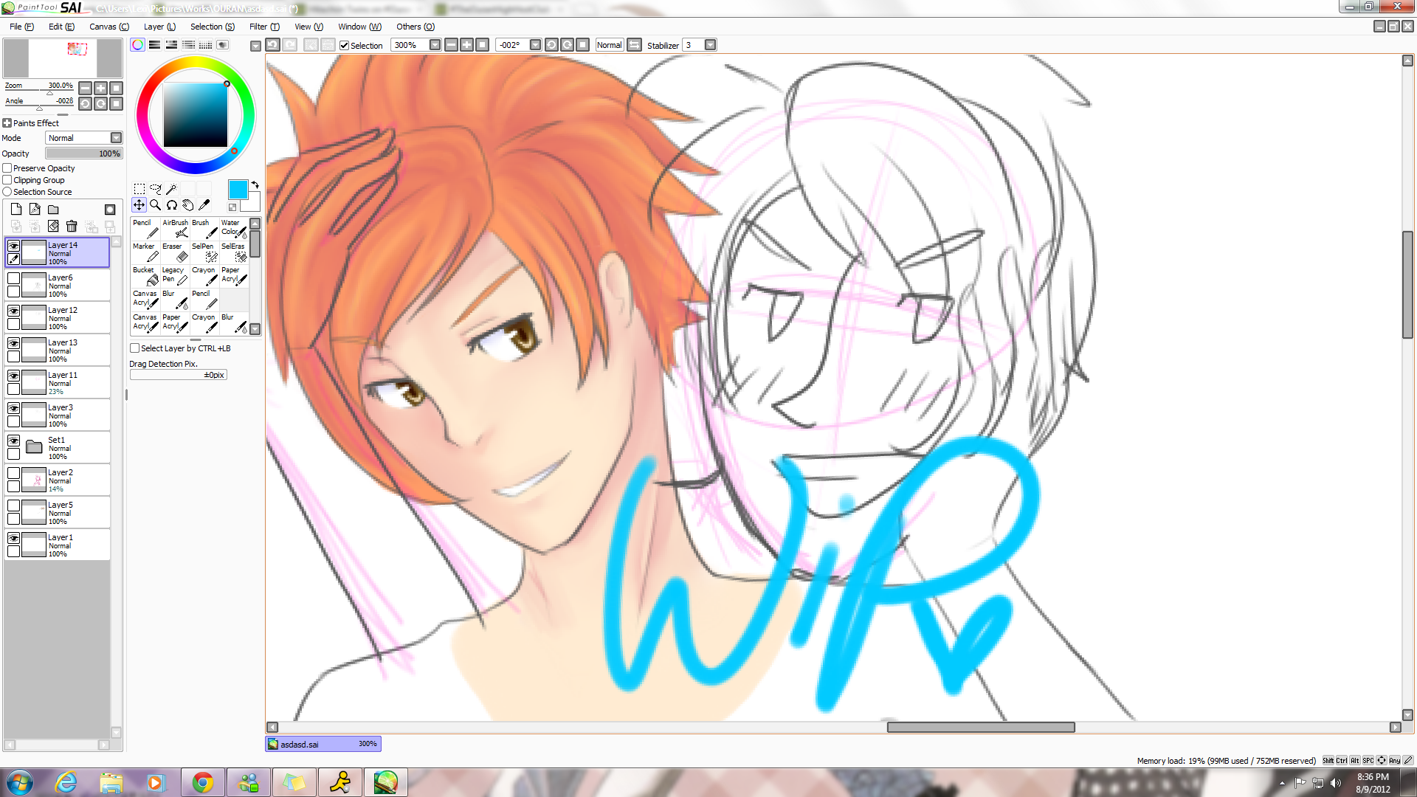Create a new linework layer
This screenshot has height=797, width=1417.
click(x=35, y=210)
